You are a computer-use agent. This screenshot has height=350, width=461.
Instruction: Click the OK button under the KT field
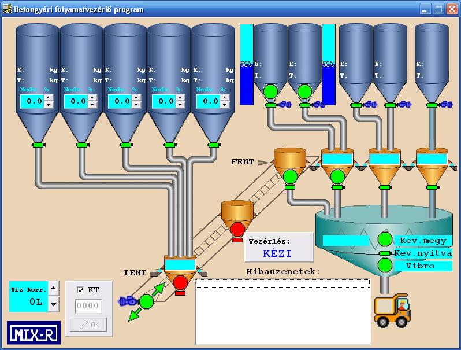88,325
